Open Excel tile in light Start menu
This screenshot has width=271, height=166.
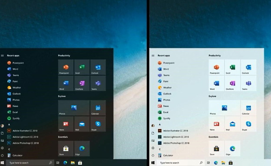point(232,67)
